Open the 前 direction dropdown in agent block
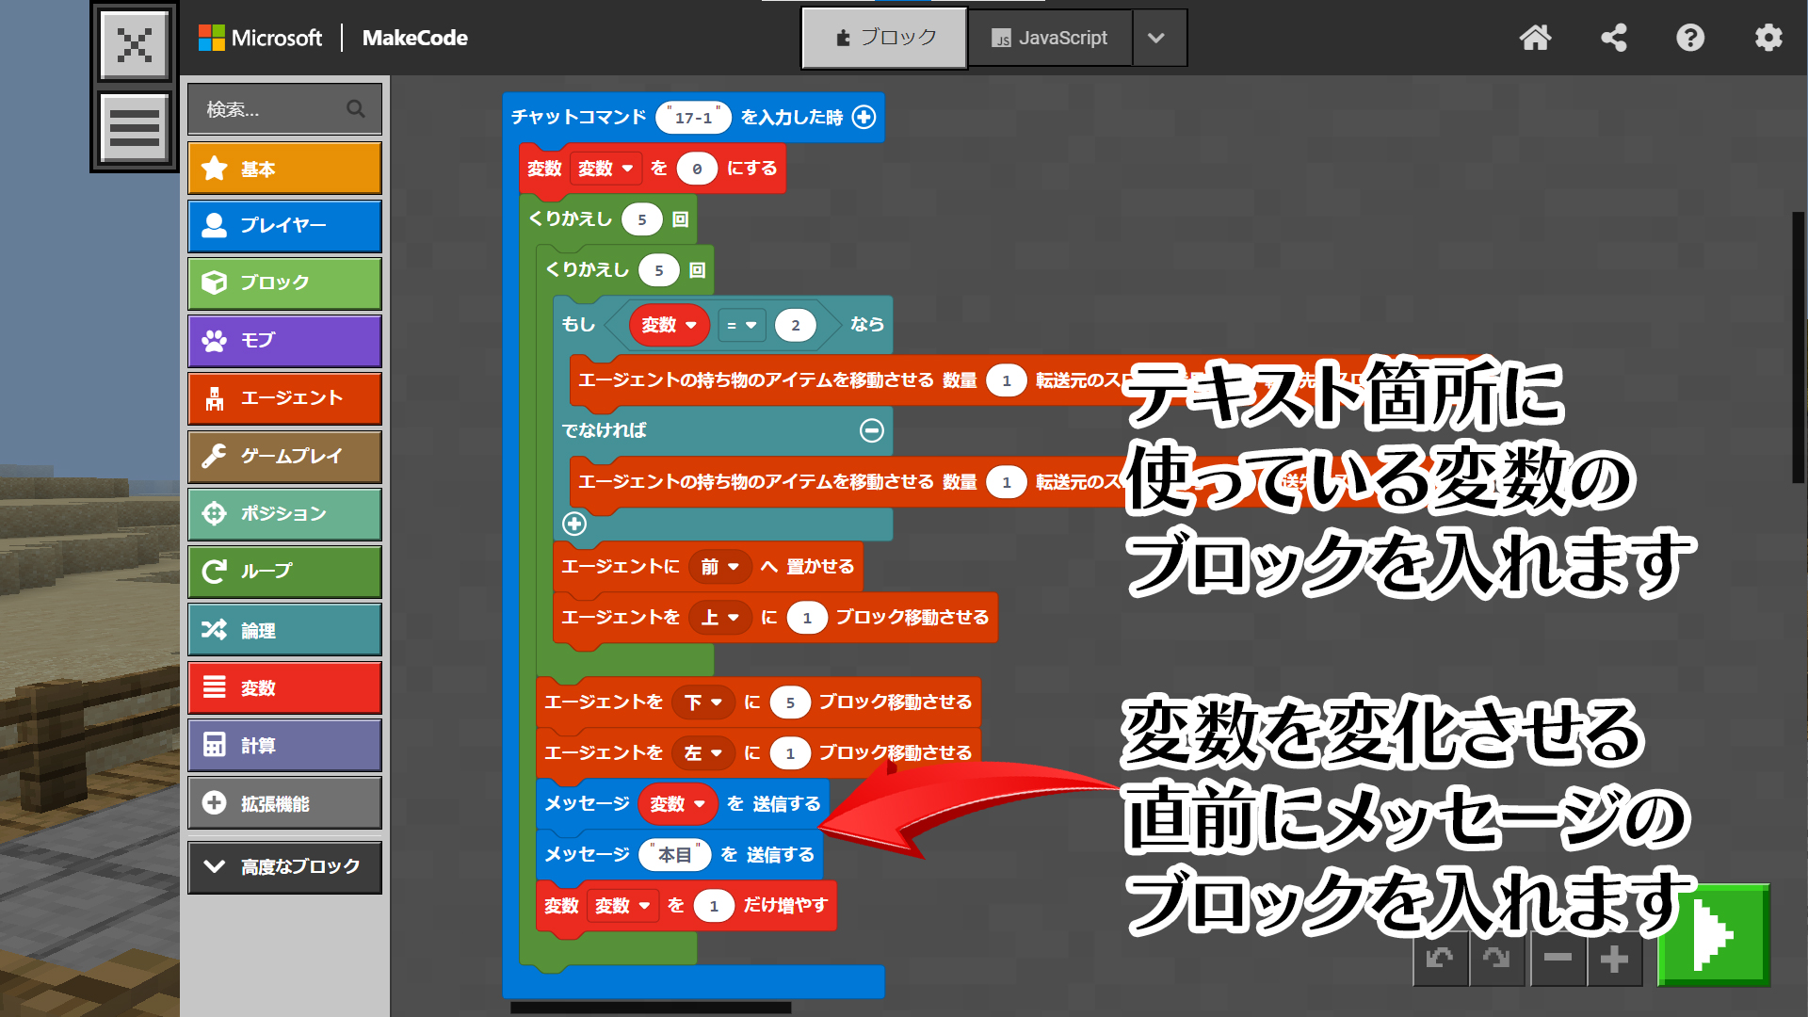1808x1017 pixels. (x=719, y=566)
